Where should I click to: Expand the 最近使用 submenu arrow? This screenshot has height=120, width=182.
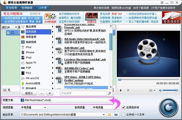pyautogui.click(x=52, y=27)
